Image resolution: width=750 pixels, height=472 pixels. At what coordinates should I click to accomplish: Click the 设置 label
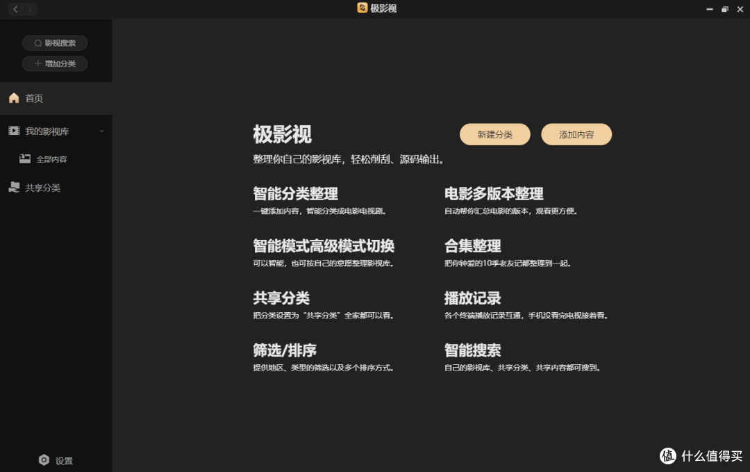click(x=64, y=461)
